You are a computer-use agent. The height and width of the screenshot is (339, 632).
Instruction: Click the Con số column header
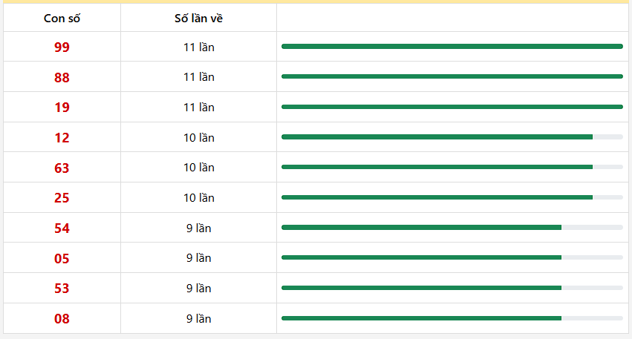[62, 18]
